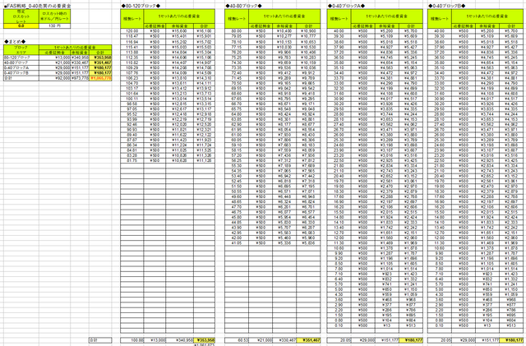Click the ¥10,400 cell in the 40-80 block
This screenshot has width=526, height=346.
(284, 31)
